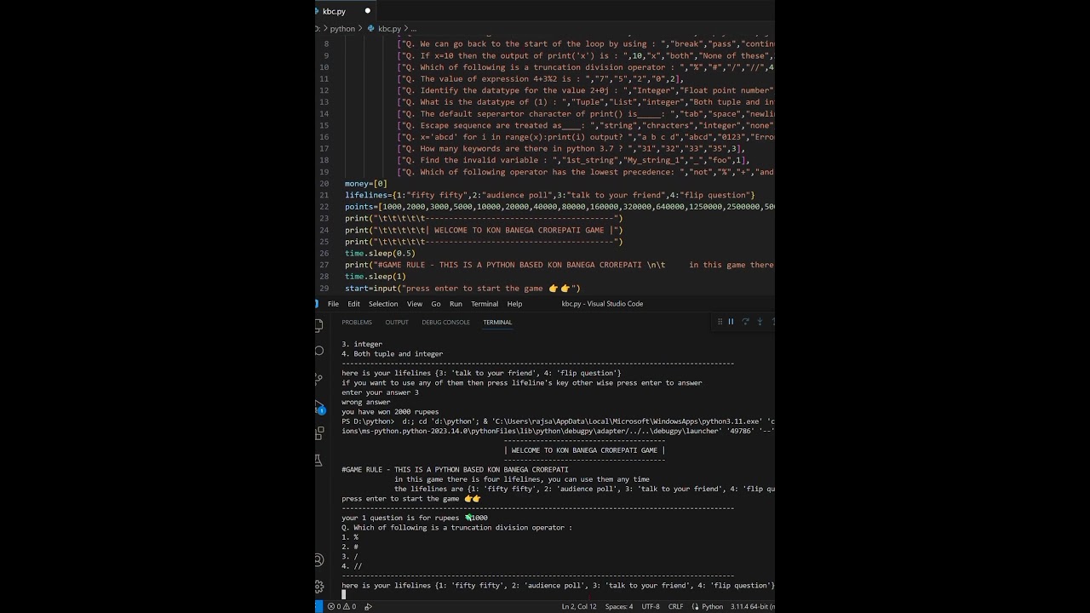The image size is (1090, 613).
Task: Open errors and warnings count in status bar
Action: [x=341, y=606]
